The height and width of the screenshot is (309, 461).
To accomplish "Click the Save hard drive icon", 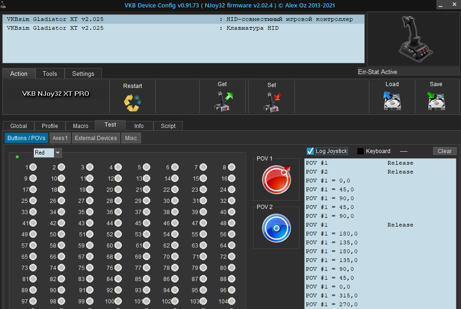I will point(436,101).
